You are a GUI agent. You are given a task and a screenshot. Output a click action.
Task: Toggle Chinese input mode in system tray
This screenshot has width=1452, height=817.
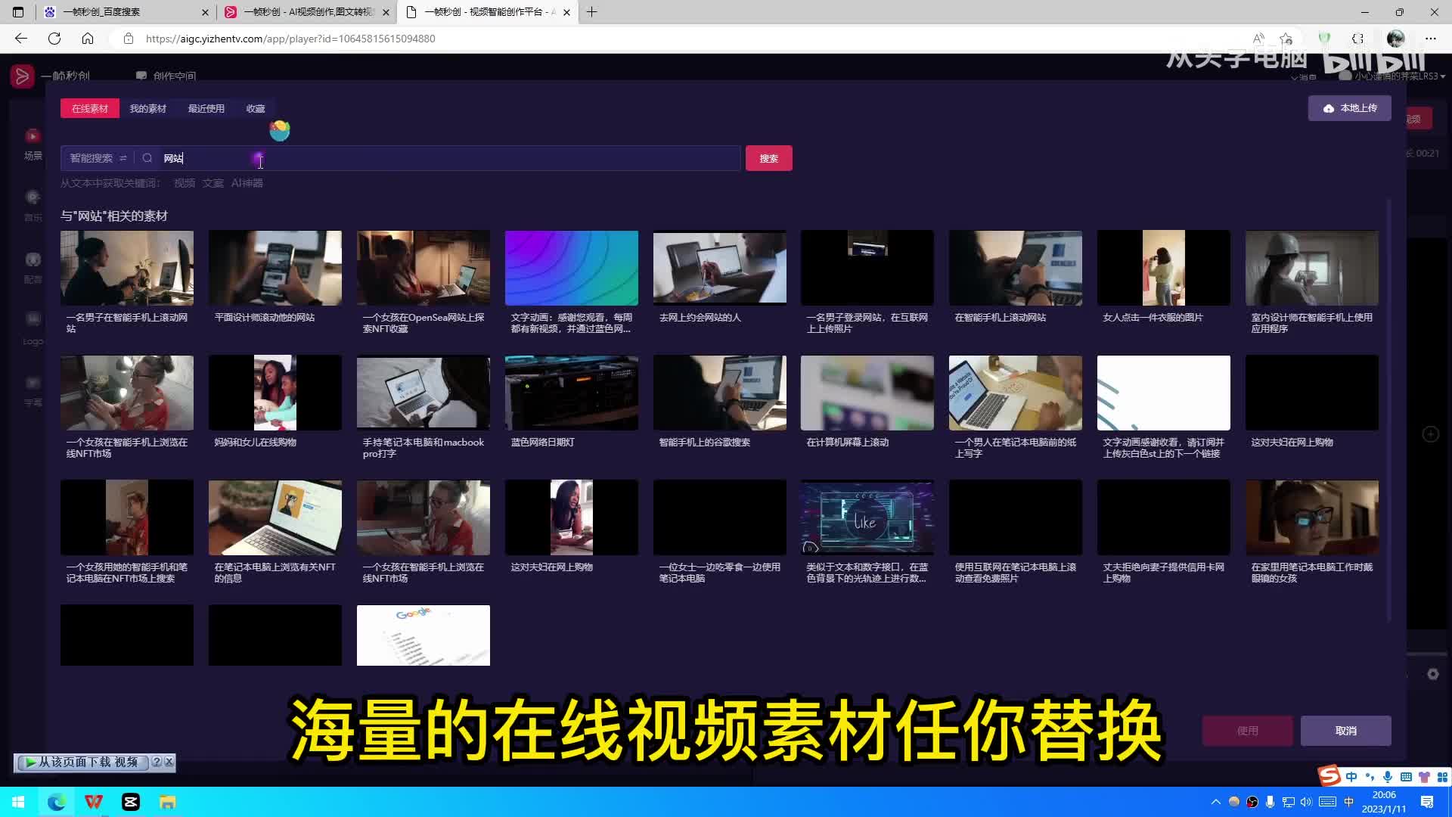point(1348,802)
